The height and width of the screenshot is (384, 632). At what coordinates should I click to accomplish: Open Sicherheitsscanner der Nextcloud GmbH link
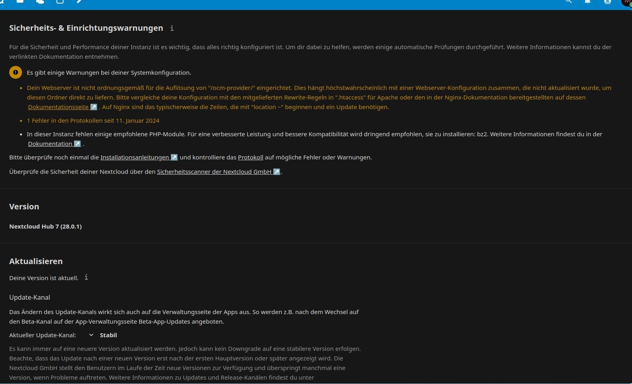(x=219, y=172)
